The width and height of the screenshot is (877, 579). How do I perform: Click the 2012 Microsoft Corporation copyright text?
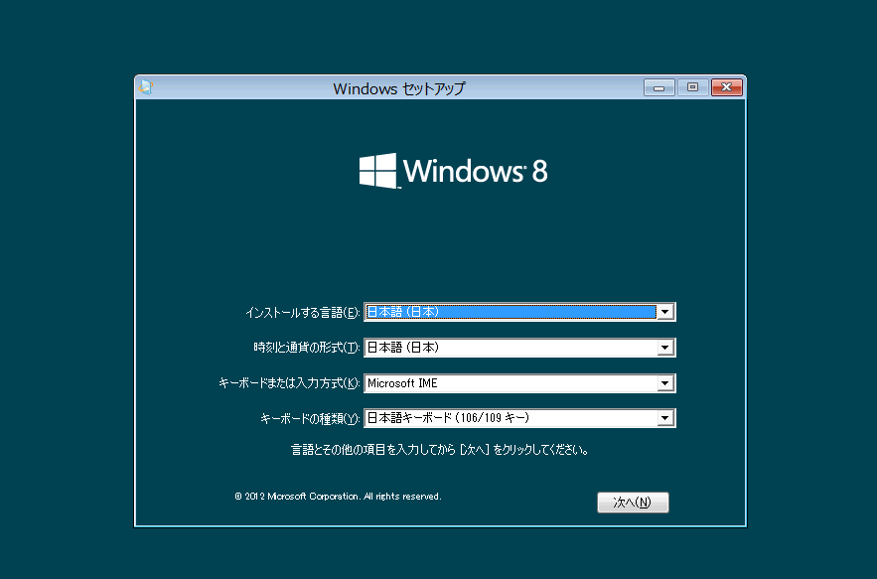tap(338, 497)
